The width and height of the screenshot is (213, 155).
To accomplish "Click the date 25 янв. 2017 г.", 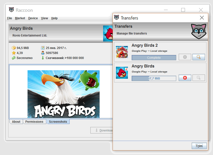I will (56, 48).
